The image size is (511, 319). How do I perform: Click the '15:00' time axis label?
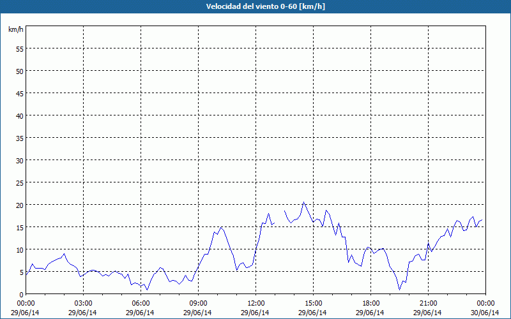[x=313, y=304]
